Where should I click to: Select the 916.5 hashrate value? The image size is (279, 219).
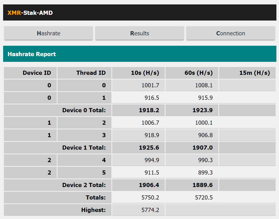152,98
